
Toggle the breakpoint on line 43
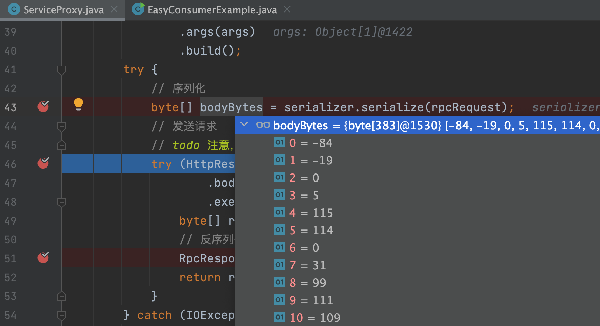click(43, 107)
